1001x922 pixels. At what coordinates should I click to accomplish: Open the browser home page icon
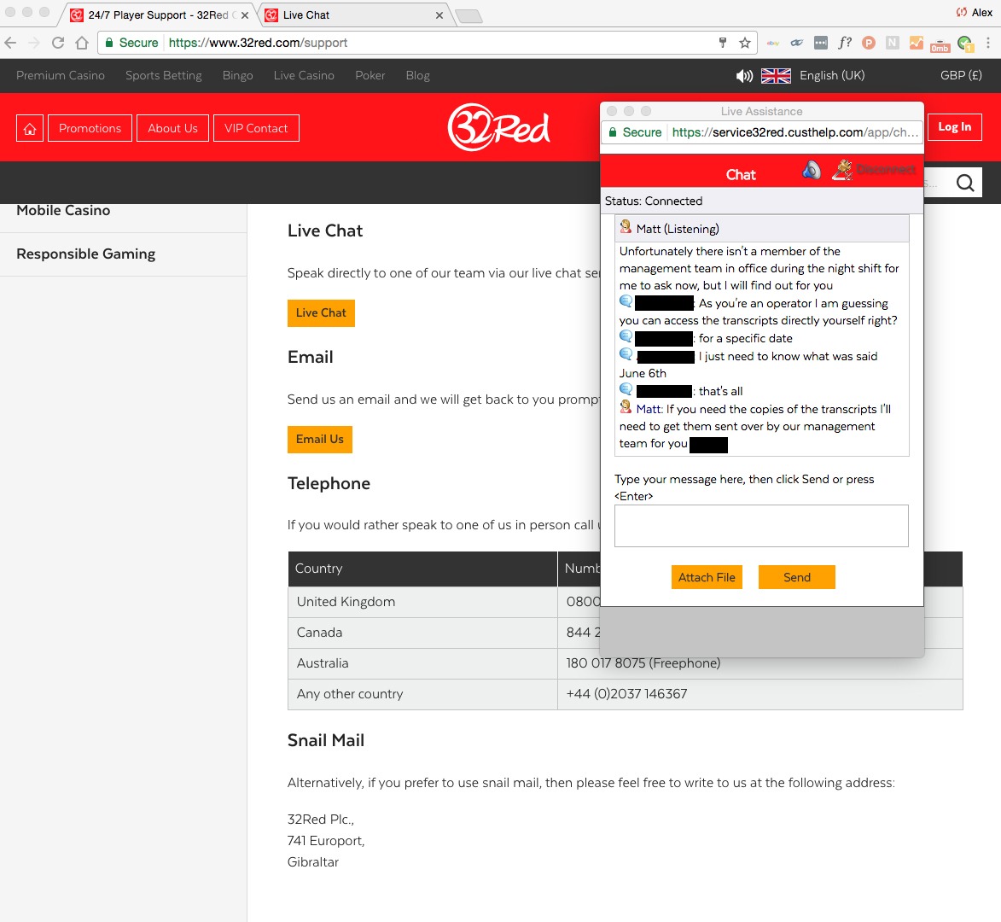(82, 43)
